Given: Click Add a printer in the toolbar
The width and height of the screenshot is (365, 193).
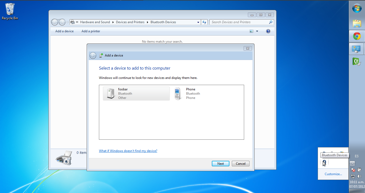Looking at the screenshot, I should [x=91, y=31].
